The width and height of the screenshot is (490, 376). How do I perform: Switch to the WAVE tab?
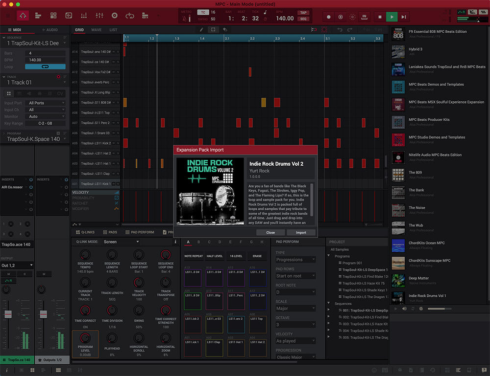97,30
